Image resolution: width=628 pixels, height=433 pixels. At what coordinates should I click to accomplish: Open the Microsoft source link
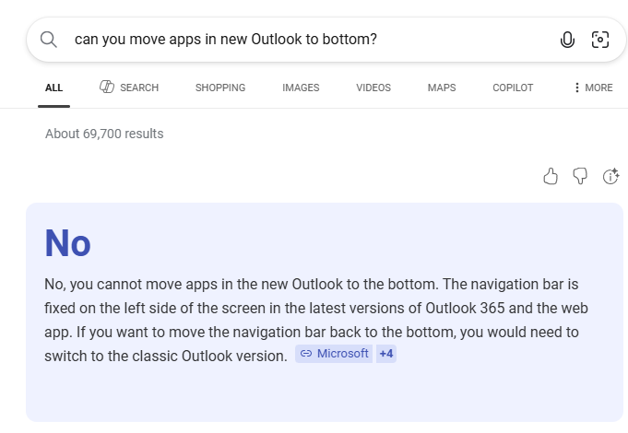pos(334,354)
